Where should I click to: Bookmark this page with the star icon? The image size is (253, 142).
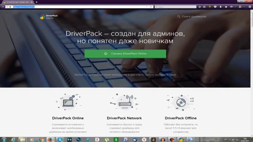[200, 7]
